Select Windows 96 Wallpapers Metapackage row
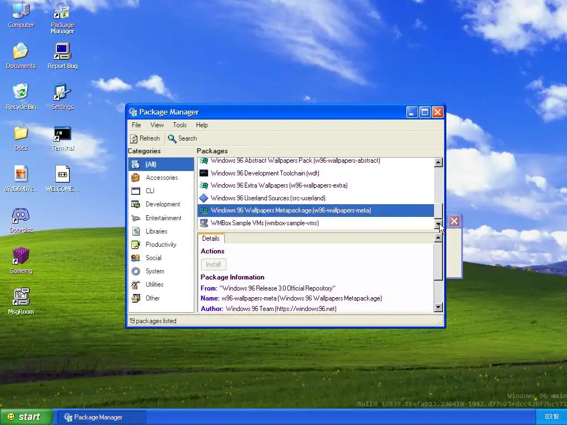 [x=316, y=210]
